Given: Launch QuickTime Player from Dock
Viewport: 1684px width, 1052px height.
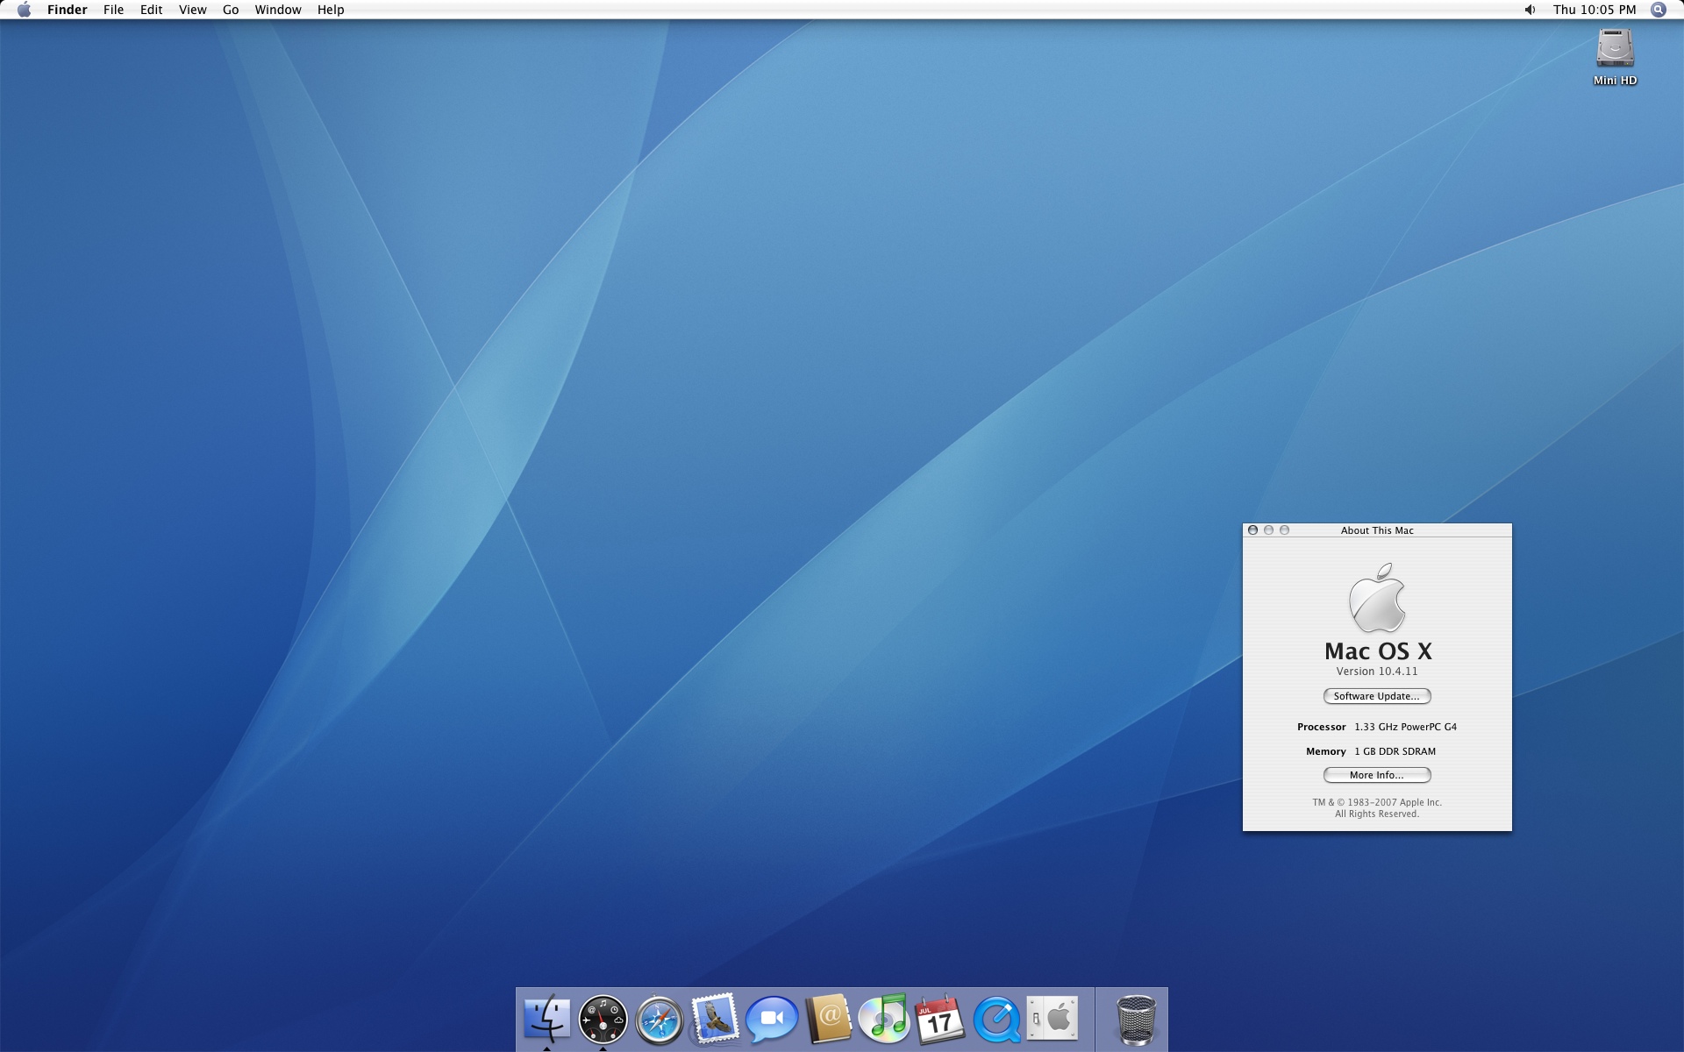Looking at the screenshot, I should tap(996, 1019).
